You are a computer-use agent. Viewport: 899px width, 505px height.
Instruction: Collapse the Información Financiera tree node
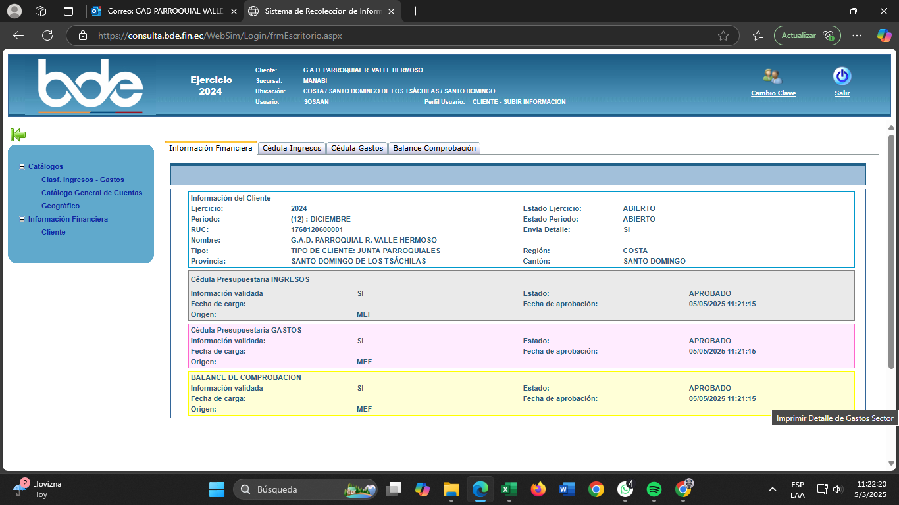22,220
